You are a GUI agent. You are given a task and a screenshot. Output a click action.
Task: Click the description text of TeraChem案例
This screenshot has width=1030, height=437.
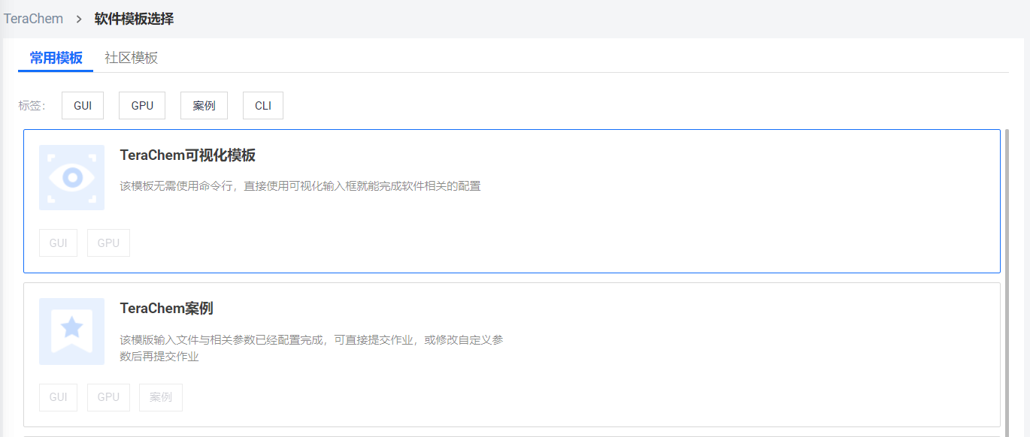(x=311, y=348)
